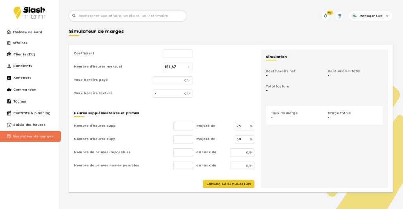Click the 25 percent majoration field

point(244,126)
